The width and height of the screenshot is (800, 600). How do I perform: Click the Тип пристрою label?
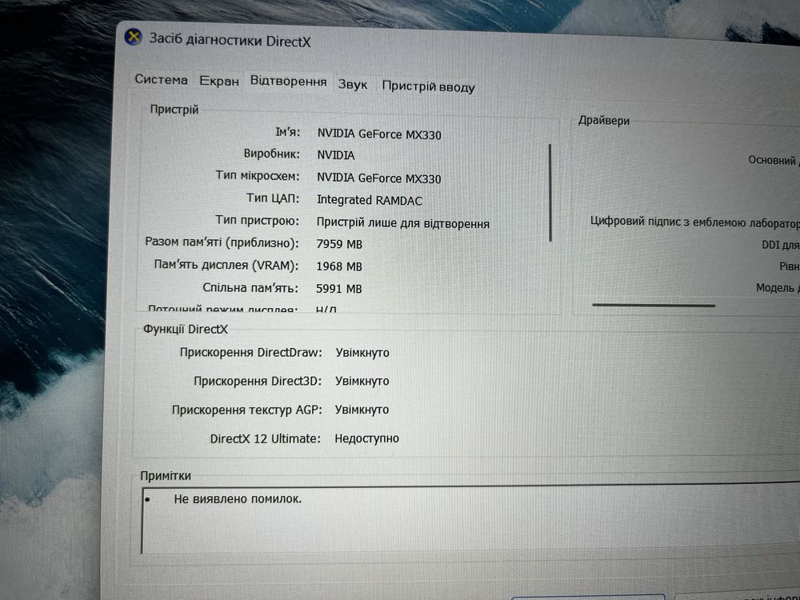tap(257, 221)
